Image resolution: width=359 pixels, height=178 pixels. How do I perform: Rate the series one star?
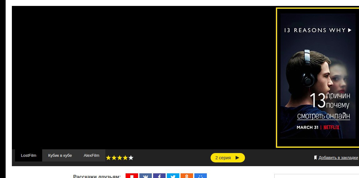108,158
